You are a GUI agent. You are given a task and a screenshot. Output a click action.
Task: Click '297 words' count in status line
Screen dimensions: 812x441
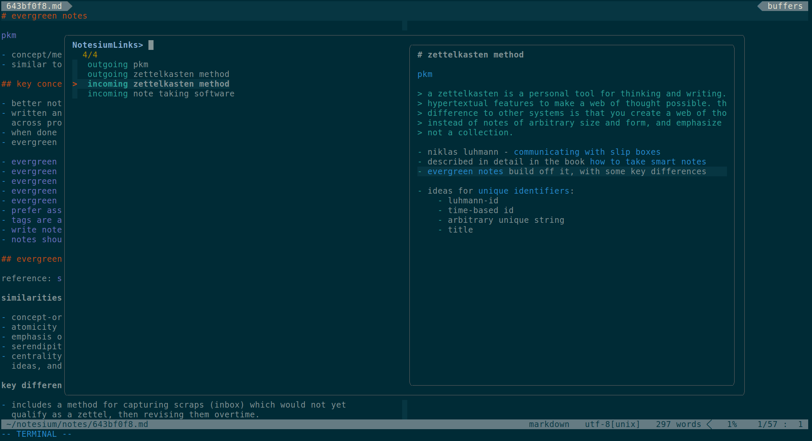click(678, 424)
